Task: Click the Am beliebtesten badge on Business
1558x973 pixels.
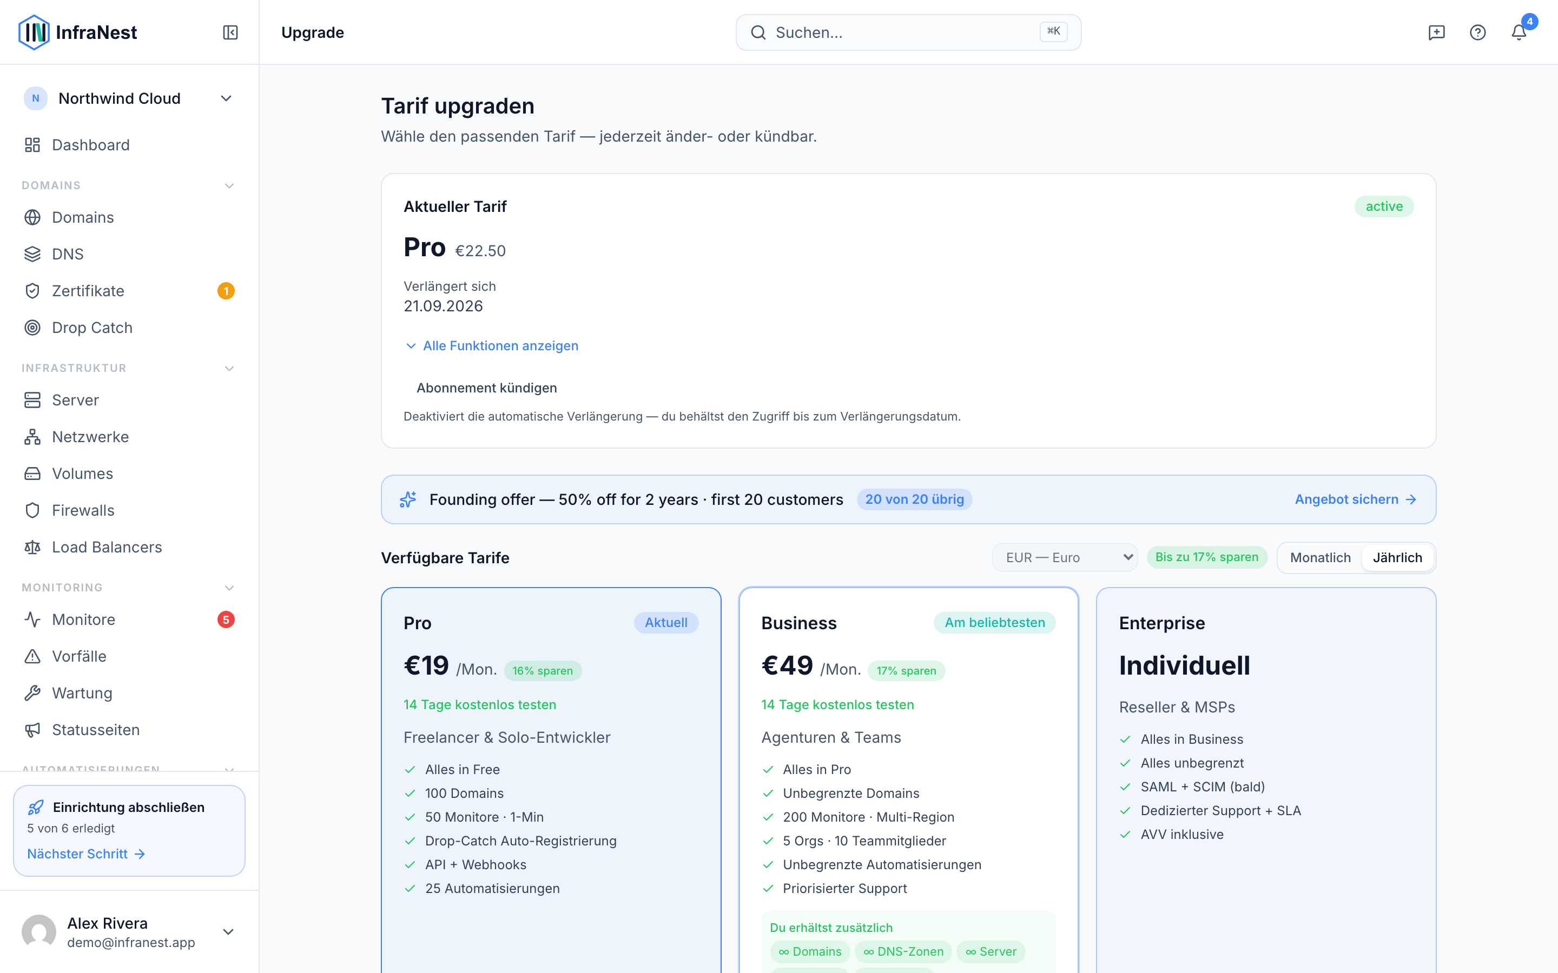Action: click(995, 623)
